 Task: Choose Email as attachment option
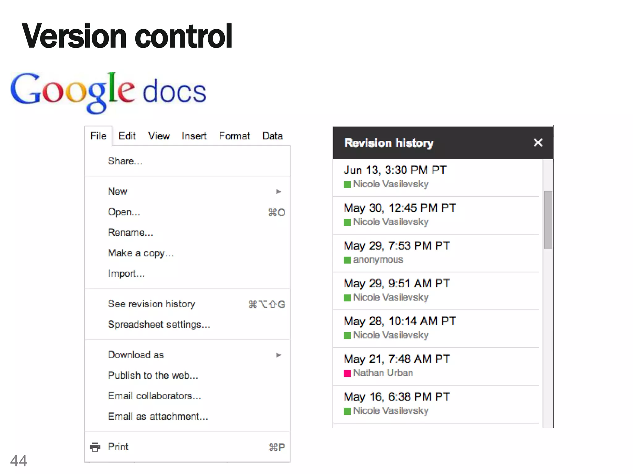(158, 416)
